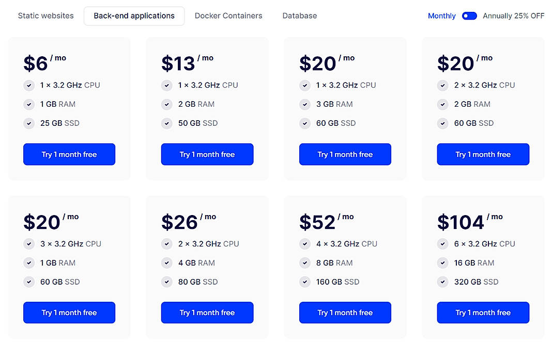The image size is (553, 345).
Task: Click the Annually 25% OFF label
Action: (514, 16)
